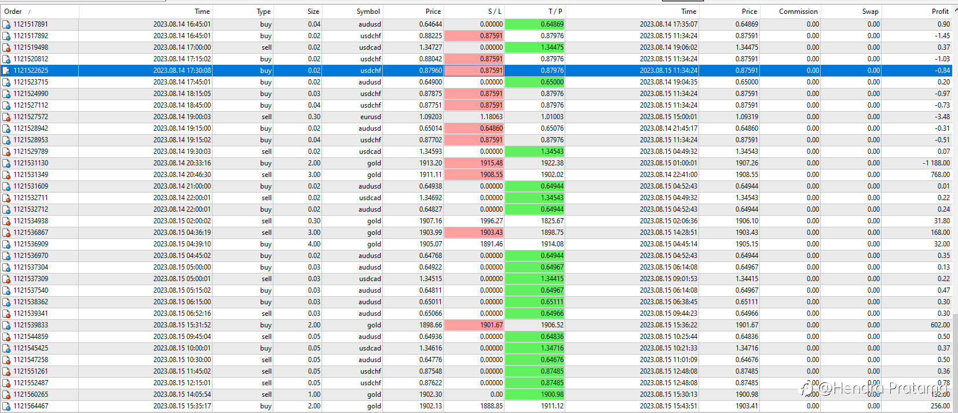Click the close time 2023.08.15 15:43:51
Image resolution: width=958 pixels, height=413 pixels.
point(668,406)
